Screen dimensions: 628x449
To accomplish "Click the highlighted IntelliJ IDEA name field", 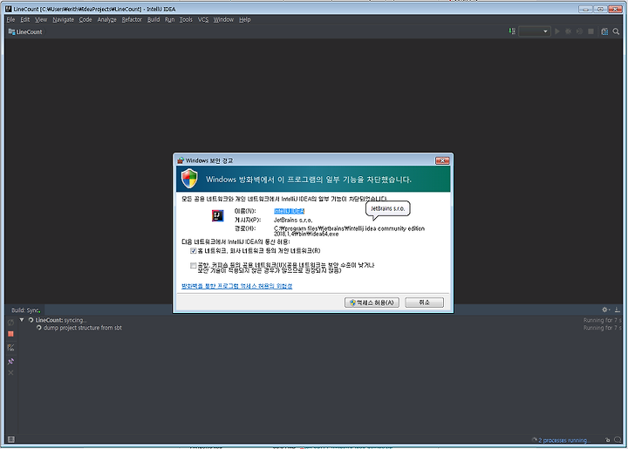I will [290, 211].
